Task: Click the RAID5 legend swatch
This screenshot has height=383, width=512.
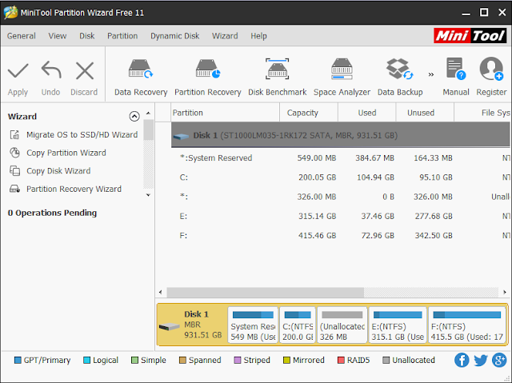Action: click(x=341, y=360)
